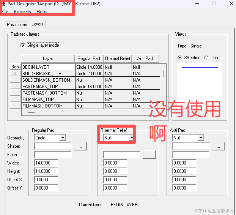Click the Thermal Relief Offset Y field
The width and height of the screenshot is (236, 215).
click(x=115, y=188)
